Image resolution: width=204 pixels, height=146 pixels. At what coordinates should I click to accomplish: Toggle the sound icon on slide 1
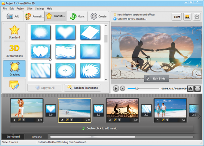(23, 120)
